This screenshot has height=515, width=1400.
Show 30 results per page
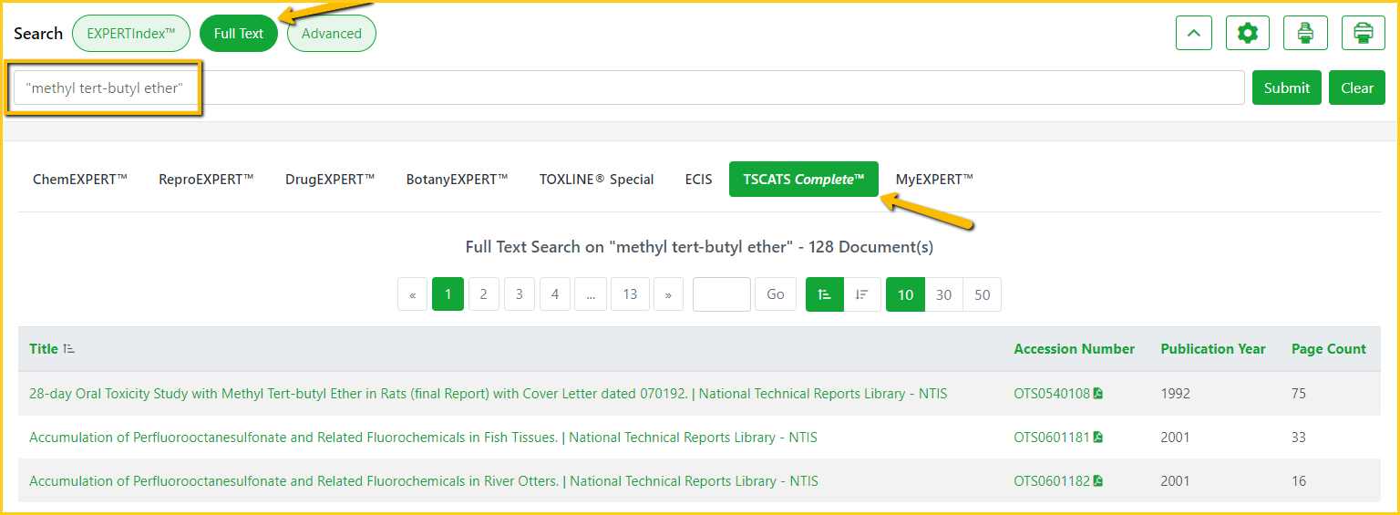(944, 294)
